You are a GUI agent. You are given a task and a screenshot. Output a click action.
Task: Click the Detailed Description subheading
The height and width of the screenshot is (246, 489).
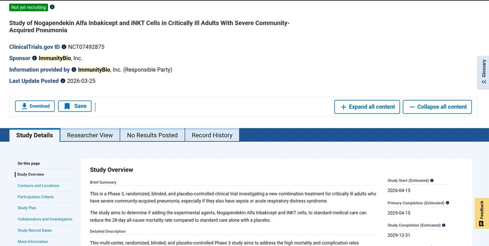pos(108,231)
